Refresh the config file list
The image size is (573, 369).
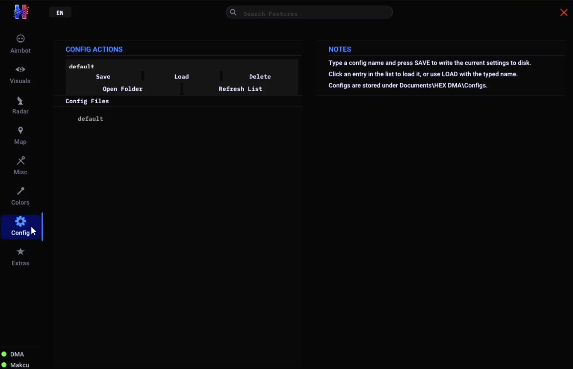(x=240, y=89)
